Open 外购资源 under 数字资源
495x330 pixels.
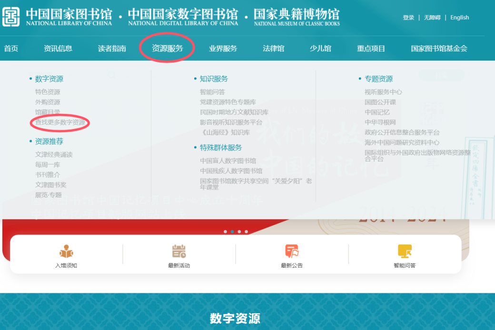pos(48,102)
